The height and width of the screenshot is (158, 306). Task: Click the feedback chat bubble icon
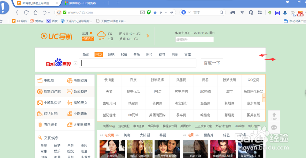[x=274, y=128]
